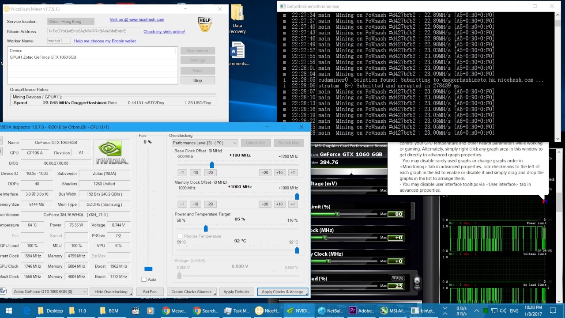Open the Visit us @ www.nicehash.com link
565x318 pixels.
[x=137, y=19]
